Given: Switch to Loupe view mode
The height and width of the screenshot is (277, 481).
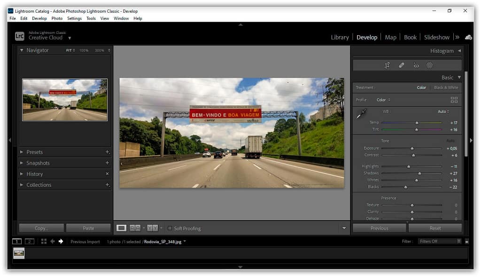Looking at the screenshot, I should pos(121,228).
